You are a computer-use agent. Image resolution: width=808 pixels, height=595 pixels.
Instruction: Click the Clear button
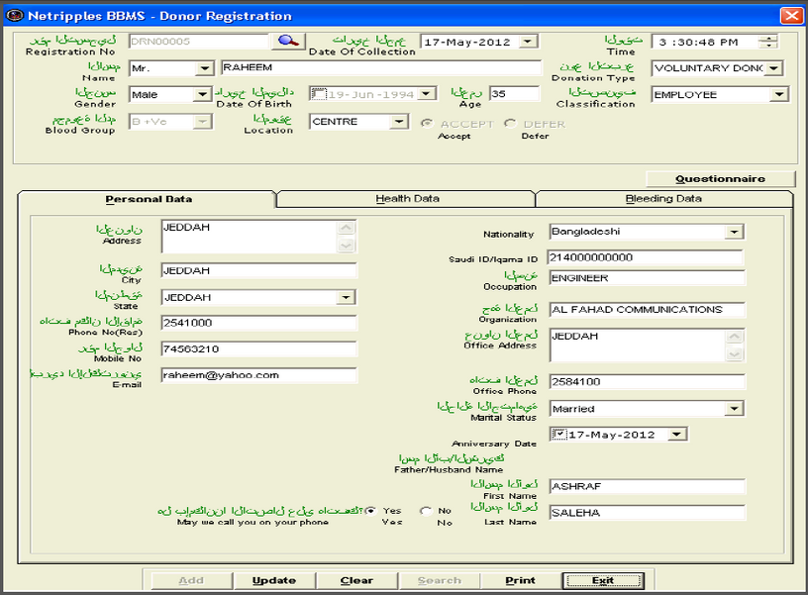pyautogui.click(x=356, y=580)
